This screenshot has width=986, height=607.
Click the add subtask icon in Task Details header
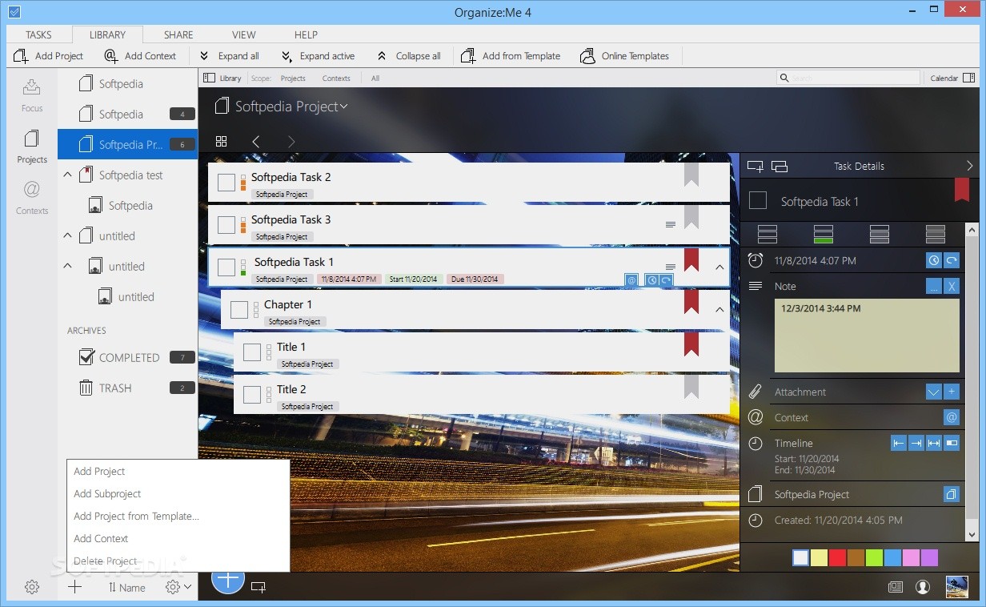click(x=780, y=167)
